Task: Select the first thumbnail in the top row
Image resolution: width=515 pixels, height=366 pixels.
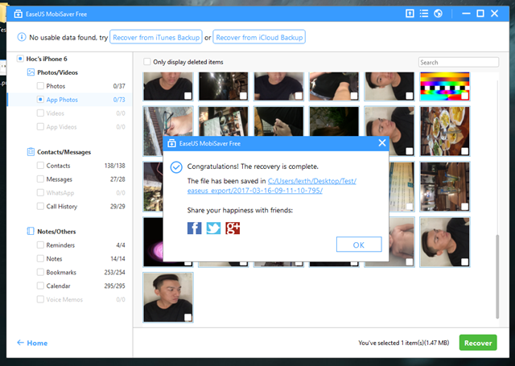Action: point(168,86)
